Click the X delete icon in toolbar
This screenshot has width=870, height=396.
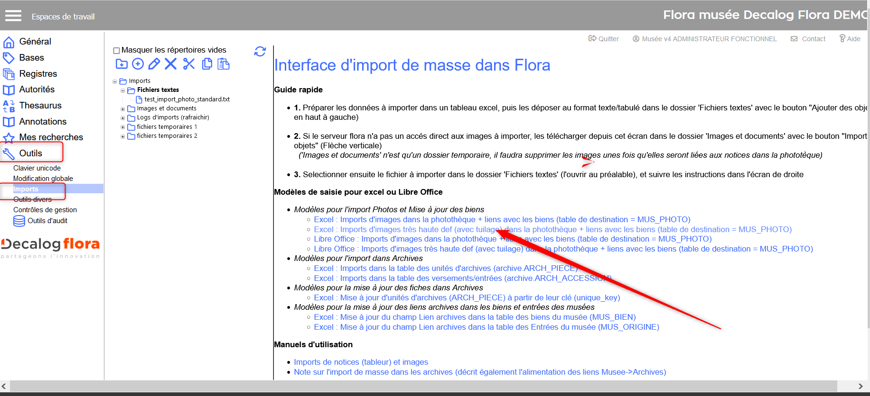pyautogui.click(x=171, y=64)
